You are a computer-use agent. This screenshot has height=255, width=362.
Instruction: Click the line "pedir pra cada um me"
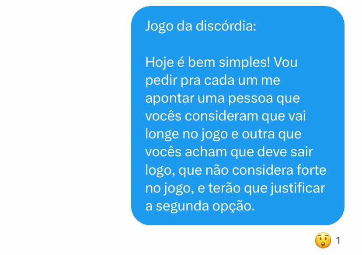[212, 80]
